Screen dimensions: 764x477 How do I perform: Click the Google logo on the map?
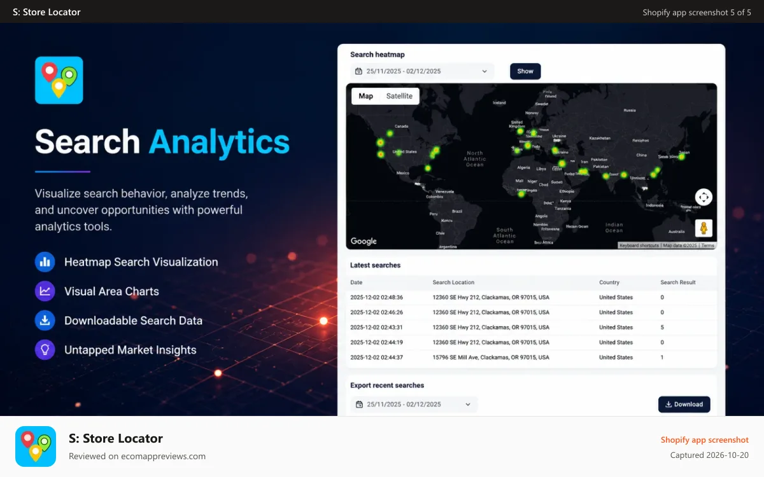coord(364,241)
